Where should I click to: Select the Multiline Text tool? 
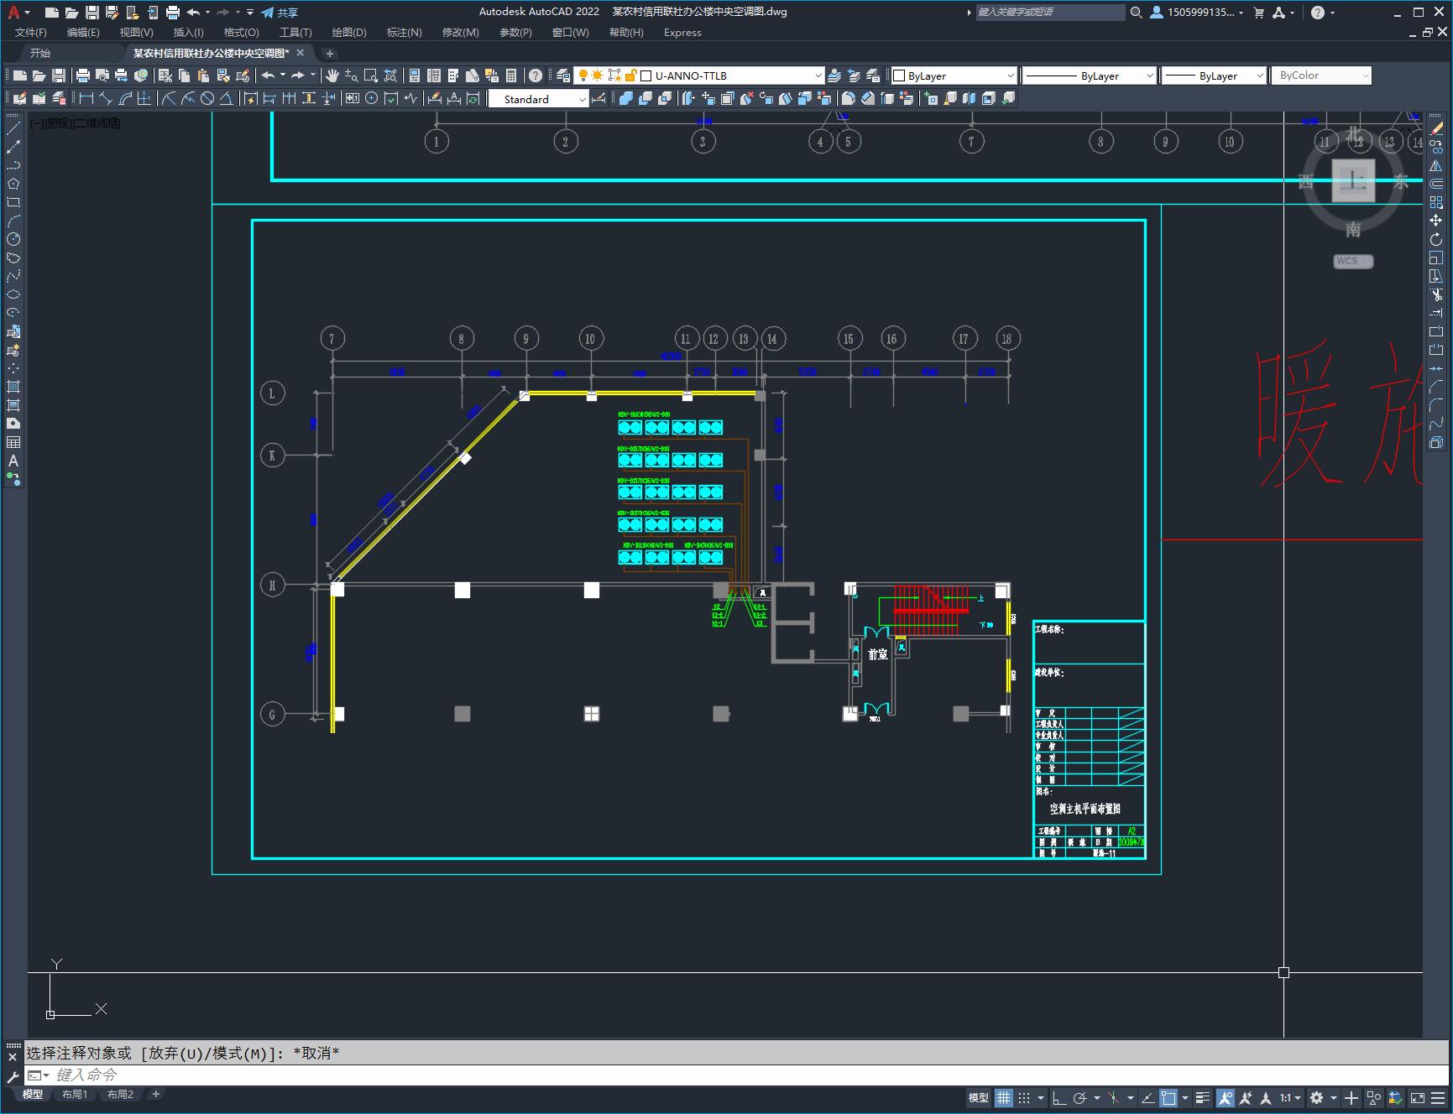13,461
